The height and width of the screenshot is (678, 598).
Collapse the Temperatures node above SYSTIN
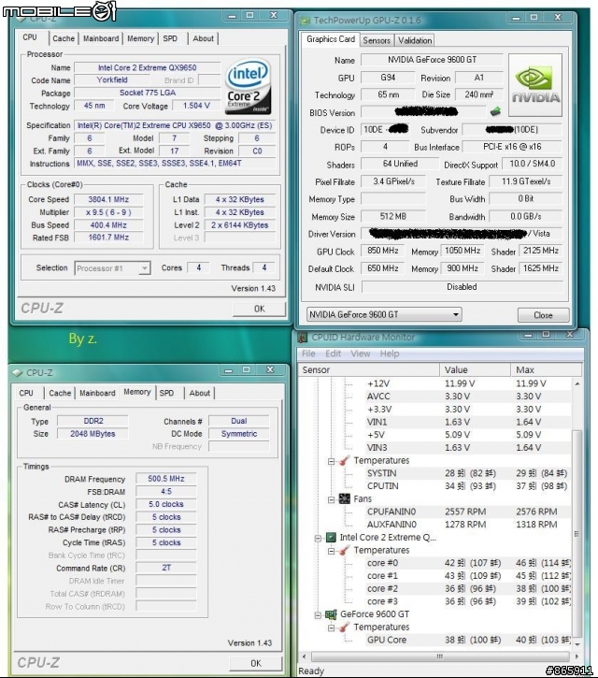click(331, 461)
